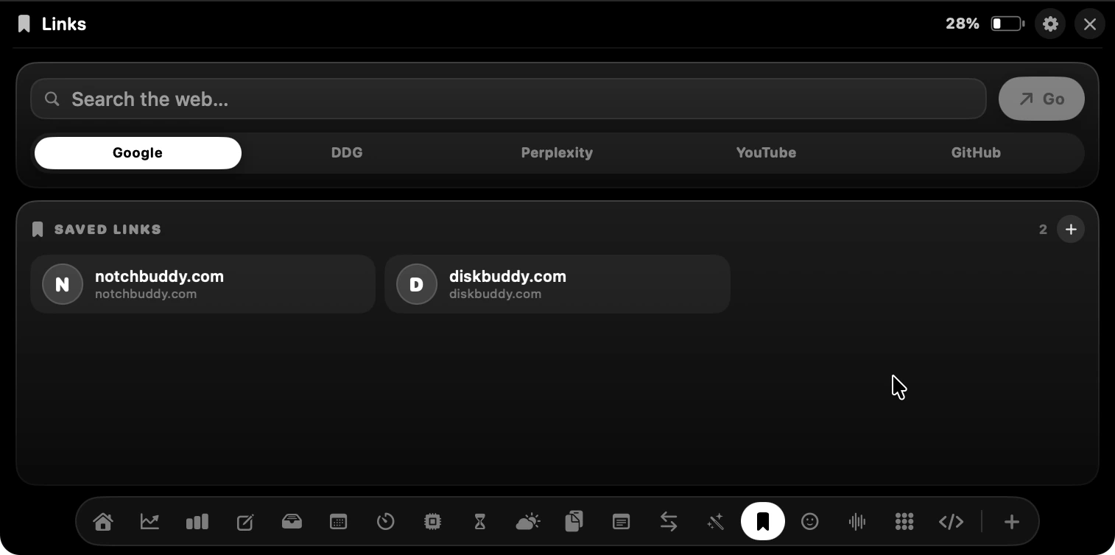
Task: Open the notes pencil-square widget
Action: pyautogui.click(x=245, y=522)
